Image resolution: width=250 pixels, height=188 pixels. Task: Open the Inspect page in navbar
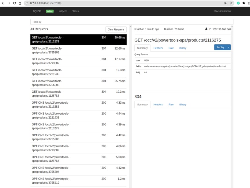(x=62, y=11)
